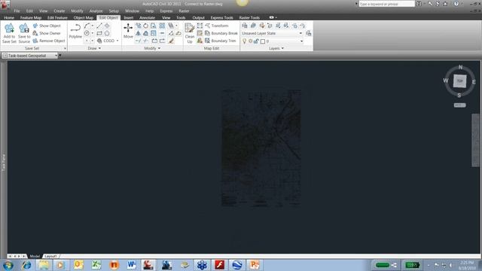The width and height of the screenshot is (482, 271).
Task: Click the Remove Object button
Action: pyautogui.click(x=49, y=41)
